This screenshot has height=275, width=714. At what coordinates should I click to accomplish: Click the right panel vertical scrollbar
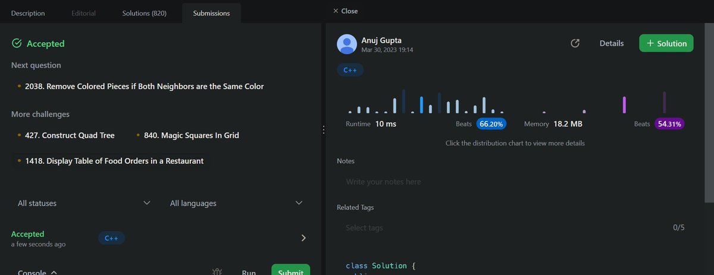click(x=709, y=113)
